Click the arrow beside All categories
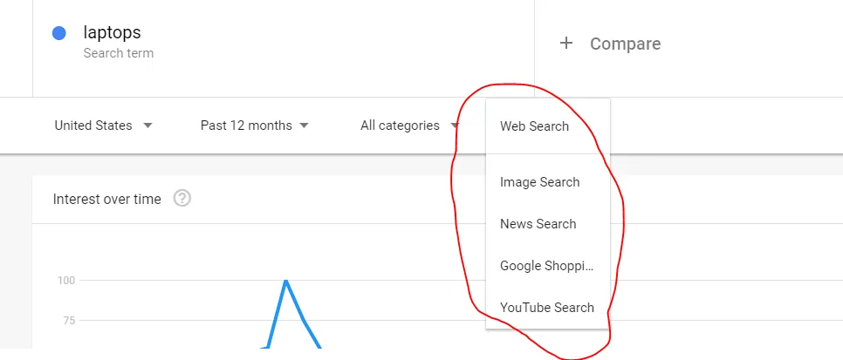This screenshot has height=360, width=843. point(455,126)
